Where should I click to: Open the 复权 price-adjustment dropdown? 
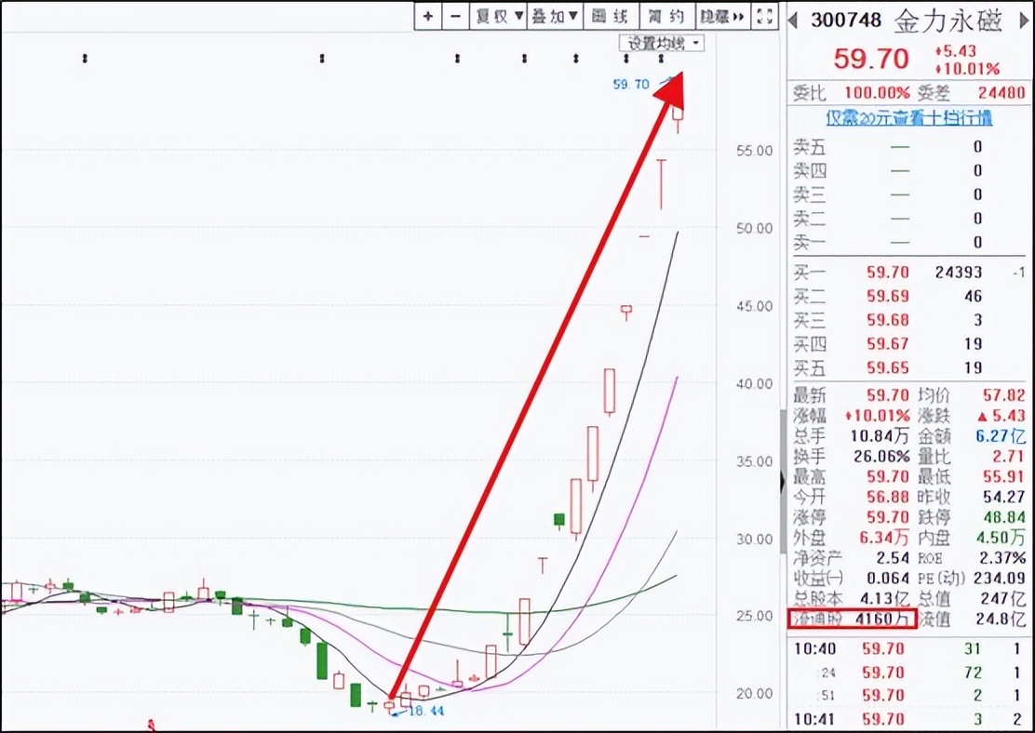498,15
